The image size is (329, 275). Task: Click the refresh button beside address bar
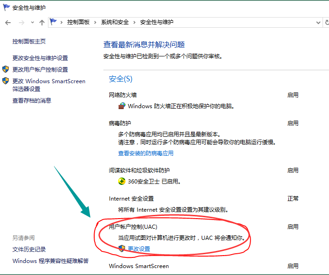(x=327, y=22)
